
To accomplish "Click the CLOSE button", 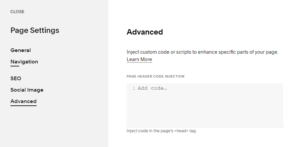I will tap(17, 12).
